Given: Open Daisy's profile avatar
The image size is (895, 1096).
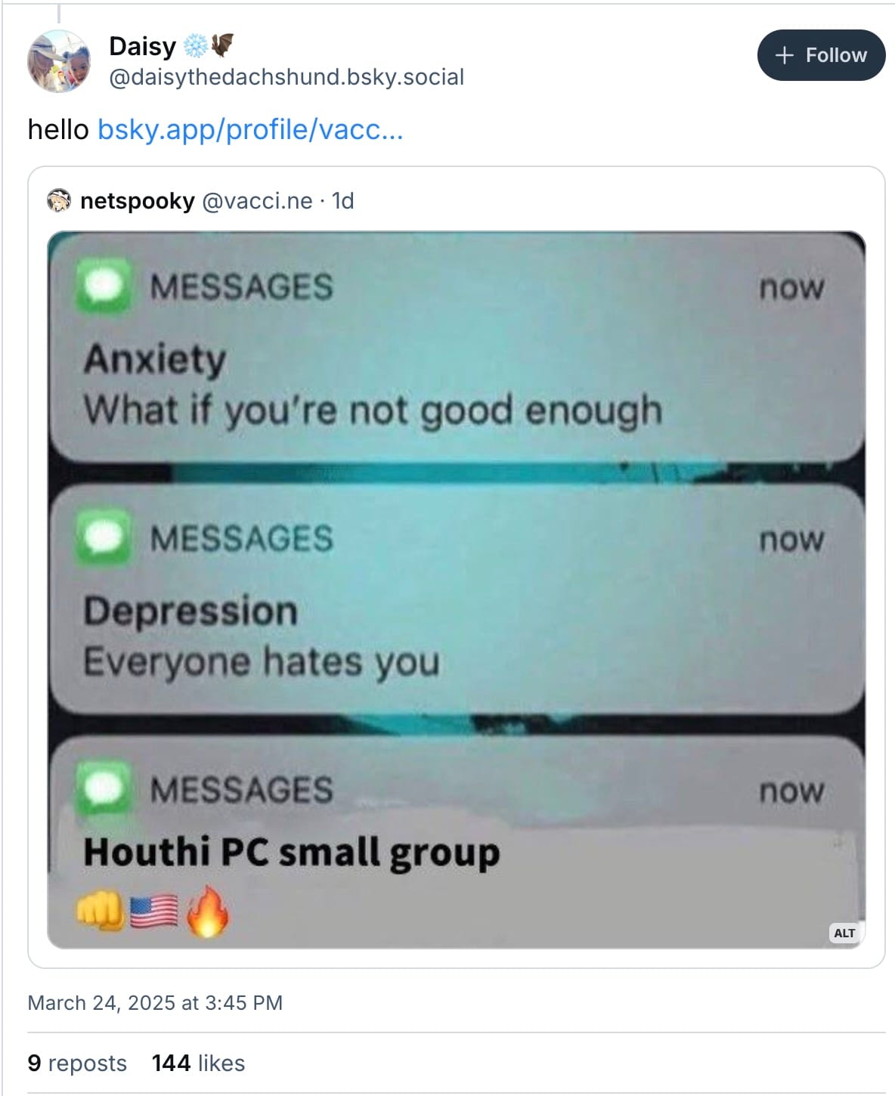Looking at the screenshot, I should pos(59,61).
